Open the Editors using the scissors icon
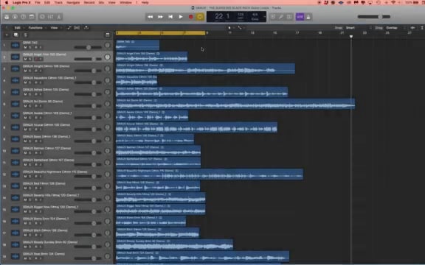This screenshot has height=265, width=425. pos(58,17)
